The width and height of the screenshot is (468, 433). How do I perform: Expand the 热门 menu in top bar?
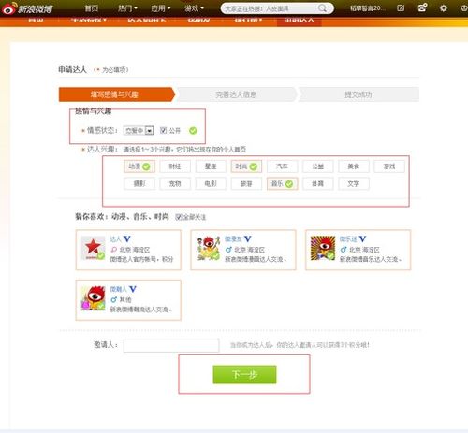[127, 8]
